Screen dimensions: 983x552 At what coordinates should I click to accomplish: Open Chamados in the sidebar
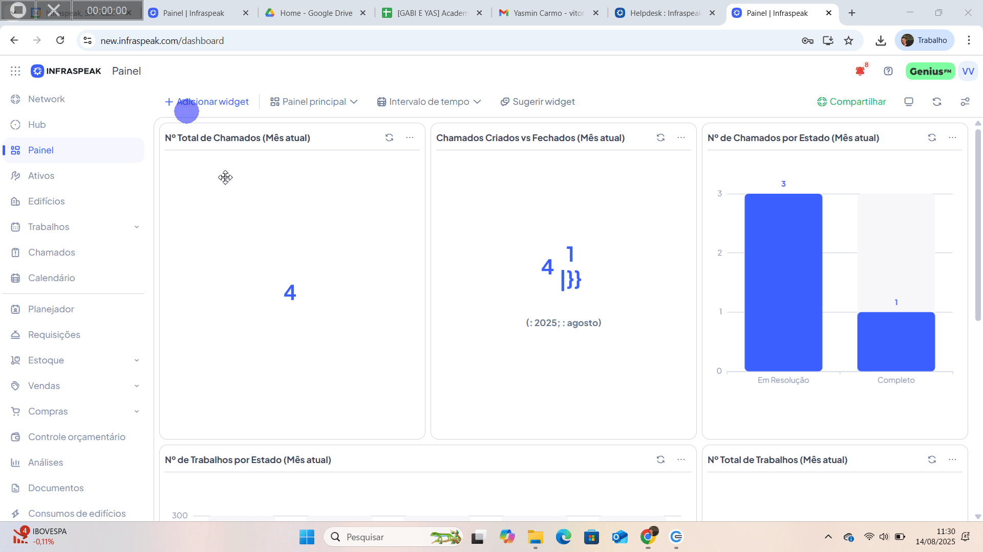click(74, 252)
